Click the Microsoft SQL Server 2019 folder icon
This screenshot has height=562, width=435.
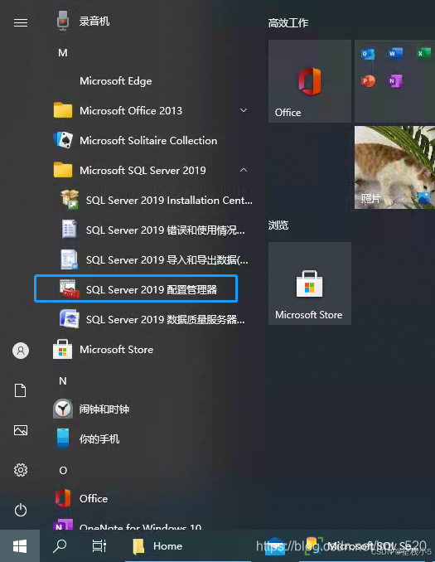click(63, 170)
